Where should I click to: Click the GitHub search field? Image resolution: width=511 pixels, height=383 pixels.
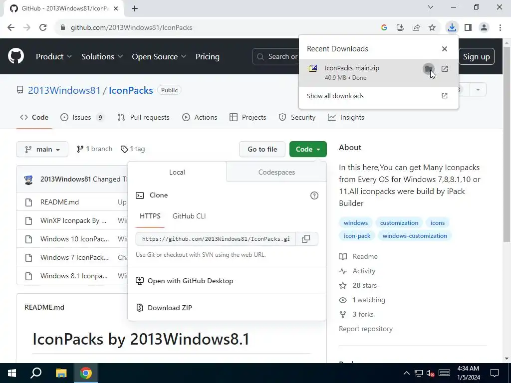pos(275,57)
